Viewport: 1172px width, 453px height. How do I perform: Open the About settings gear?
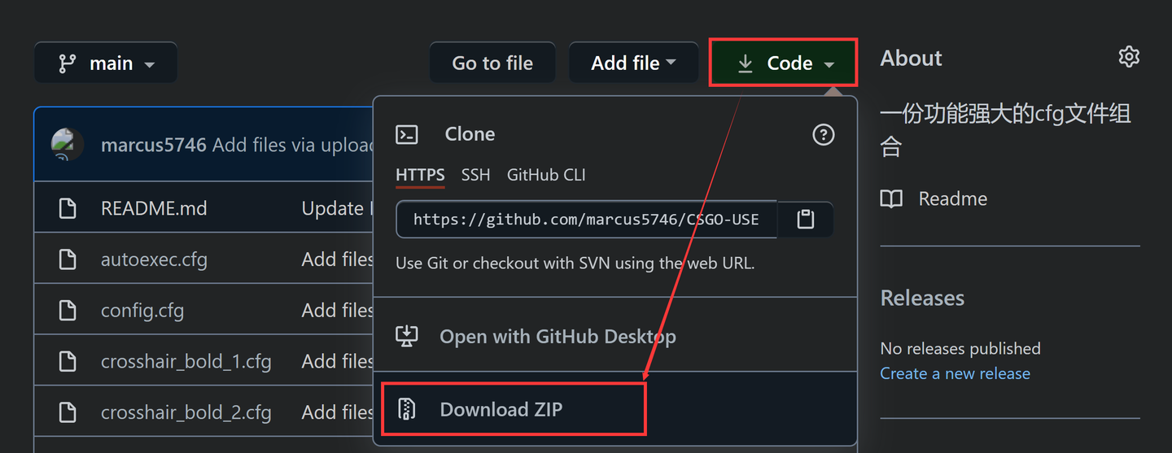[x=1129, y=57]
